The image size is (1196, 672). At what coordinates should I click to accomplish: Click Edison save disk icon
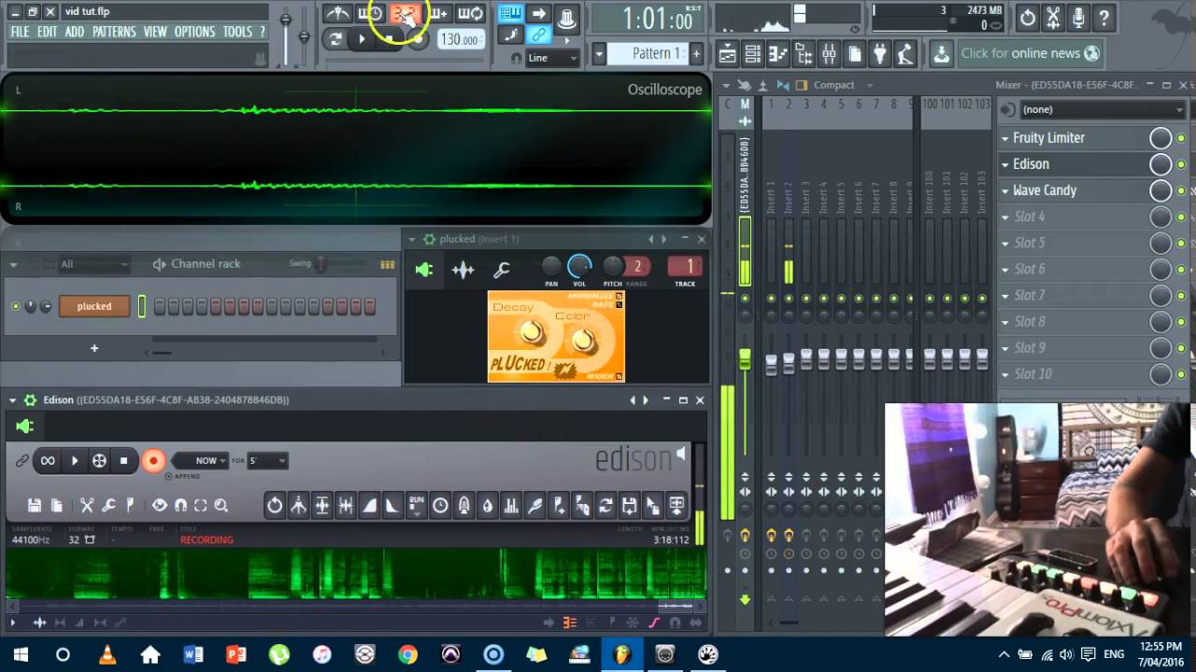coord(35,506)
